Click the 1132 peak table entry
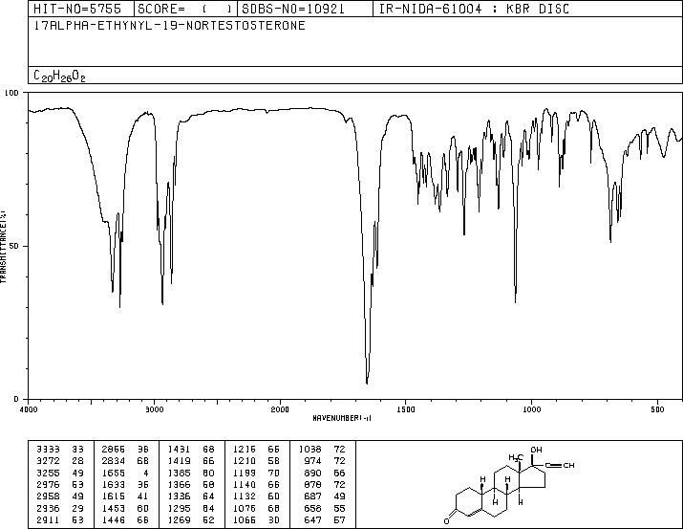 click(245, 496)
